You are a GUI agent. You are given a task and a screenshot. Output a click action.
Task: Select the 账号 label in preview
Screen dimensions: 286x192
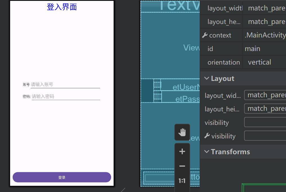[x=26, y=85]
